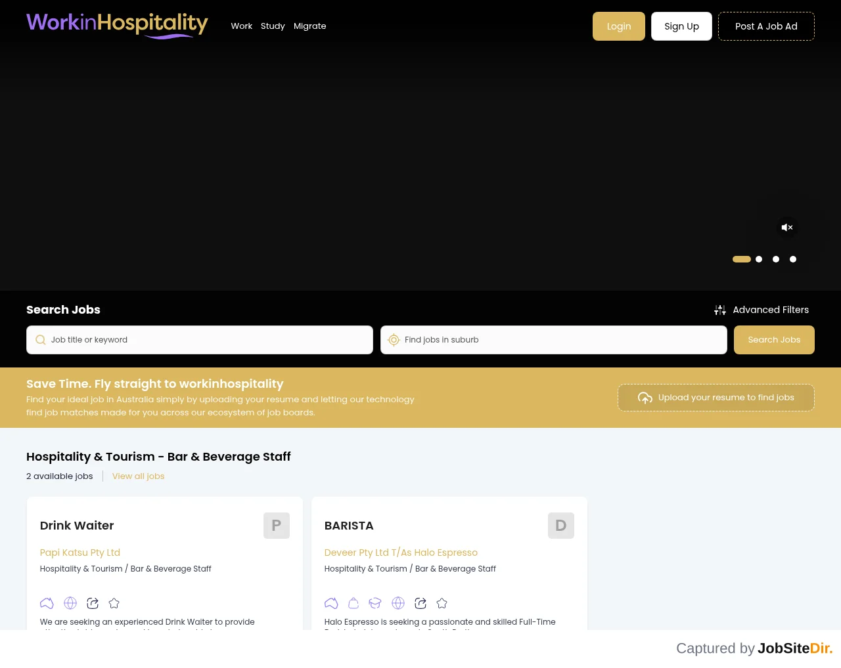Click the globe icon on the BARISTA card
841x668 pixels.
398,603
